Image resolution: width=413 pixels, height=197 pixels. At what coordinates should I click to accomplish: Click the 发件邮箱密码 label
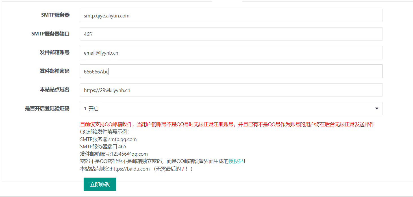pyautogui.click(x=55, y=71)
